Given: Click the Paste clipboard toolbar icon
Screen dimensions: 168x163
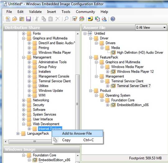Looking at the screenshot, I should click(51, 19).
